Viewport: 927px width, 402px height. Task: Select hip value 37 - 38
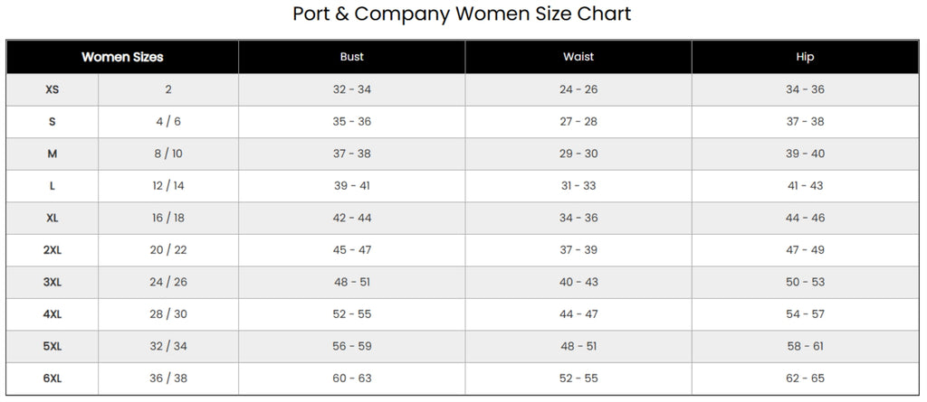pyautogui.click(x=805, y=122)
